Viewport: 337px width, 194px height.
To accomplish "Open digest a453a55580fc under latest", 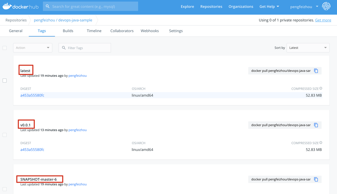I will tap(32, 95).
